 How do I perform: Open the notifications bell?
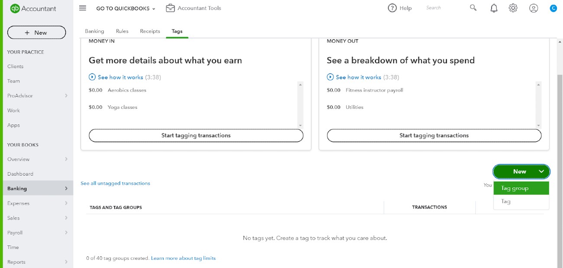point(494,8)
